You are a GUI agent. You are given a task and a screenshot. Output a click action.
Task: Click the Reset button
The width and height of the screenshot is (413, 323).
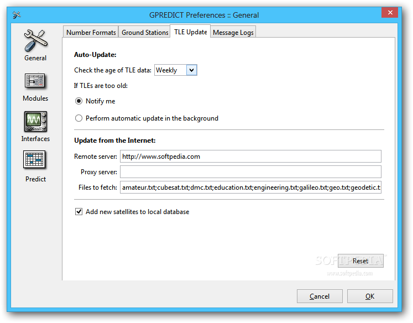360,261
